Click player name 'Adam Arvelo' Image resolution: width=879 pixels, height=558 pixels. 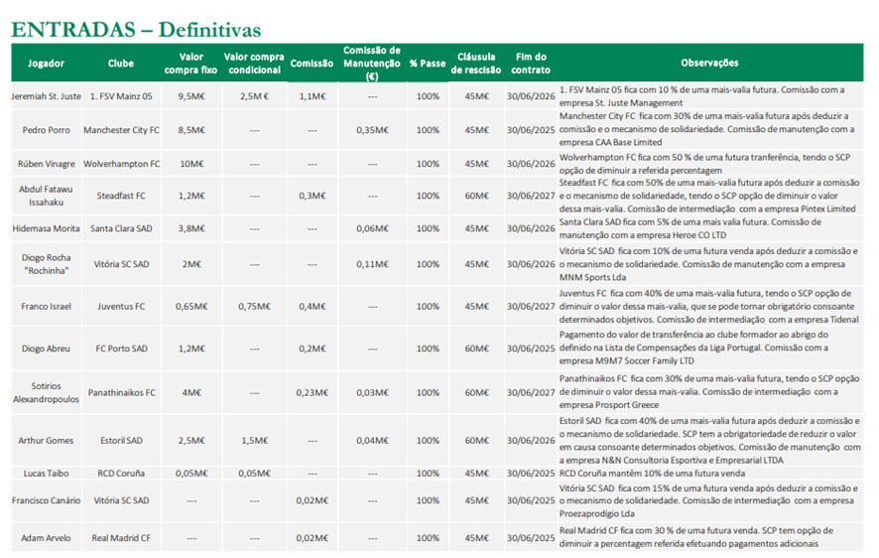point(46,538)
